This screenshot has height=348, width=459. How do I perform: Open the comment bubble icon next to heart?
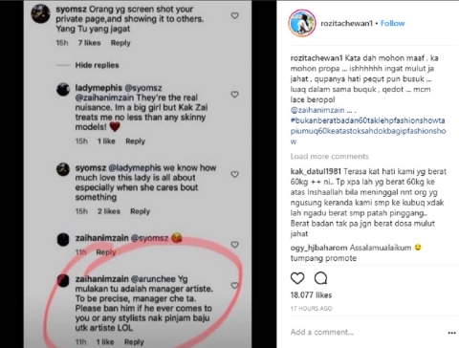[x=320, y=278]
